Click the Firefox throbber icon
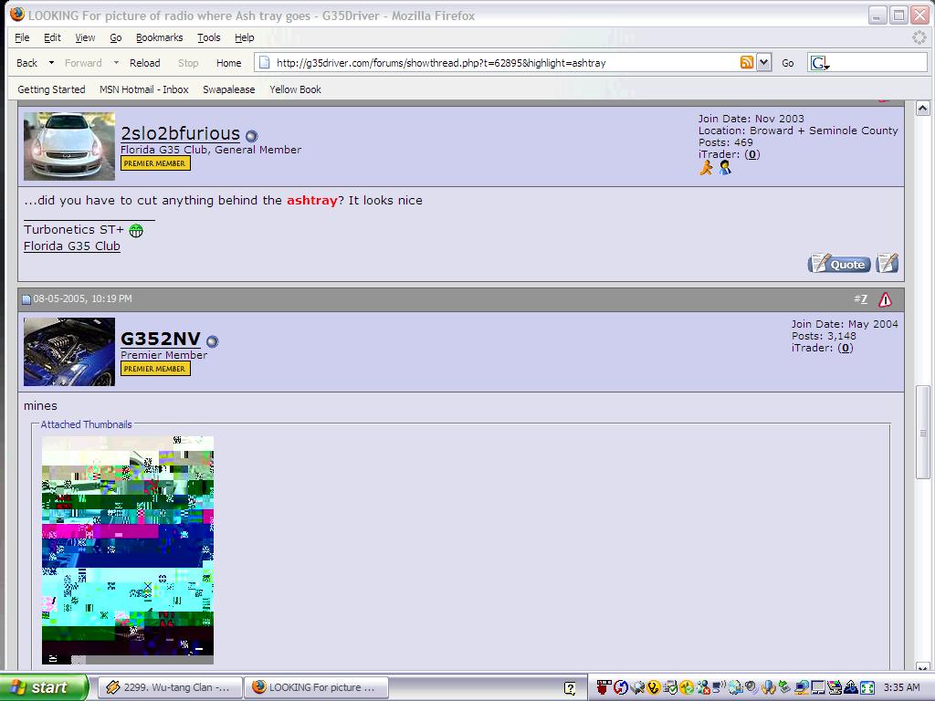This screenshot has width=935, height=701. (x=919, y=37)
